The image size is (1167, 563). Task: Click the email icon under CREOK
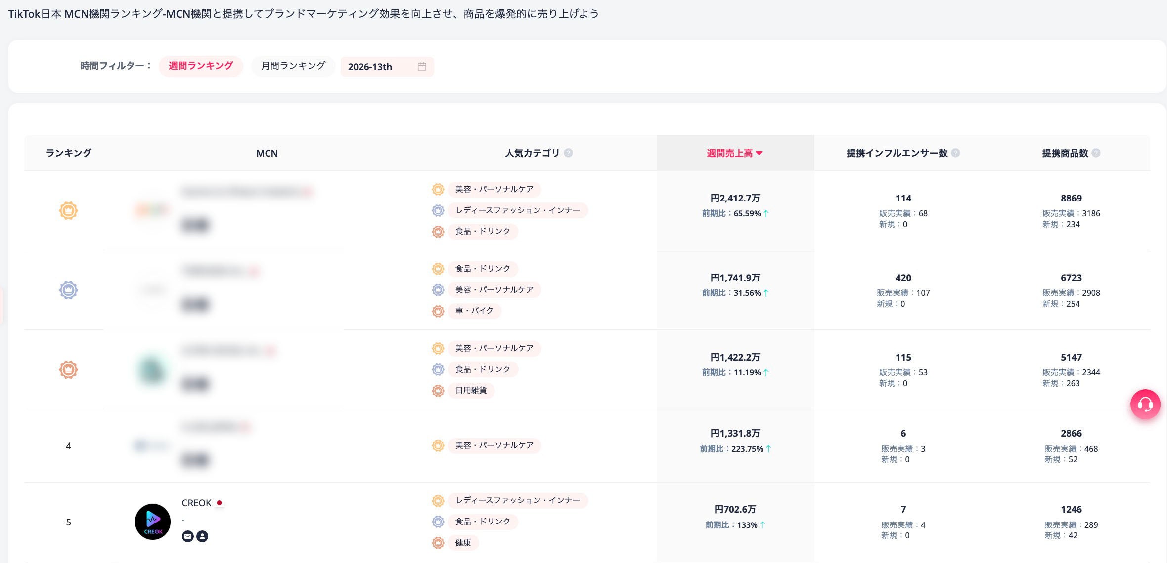coord(188,536)
